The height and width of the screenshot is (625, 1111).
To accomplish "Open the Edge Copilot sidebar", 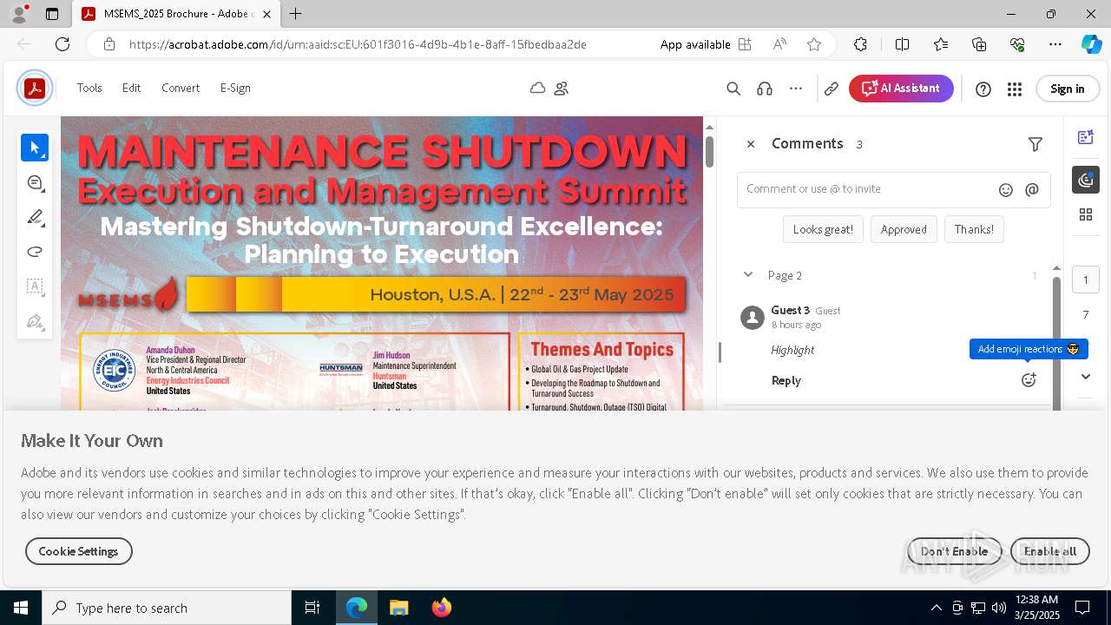I will pyautogui.click(x=1091, y=44).
